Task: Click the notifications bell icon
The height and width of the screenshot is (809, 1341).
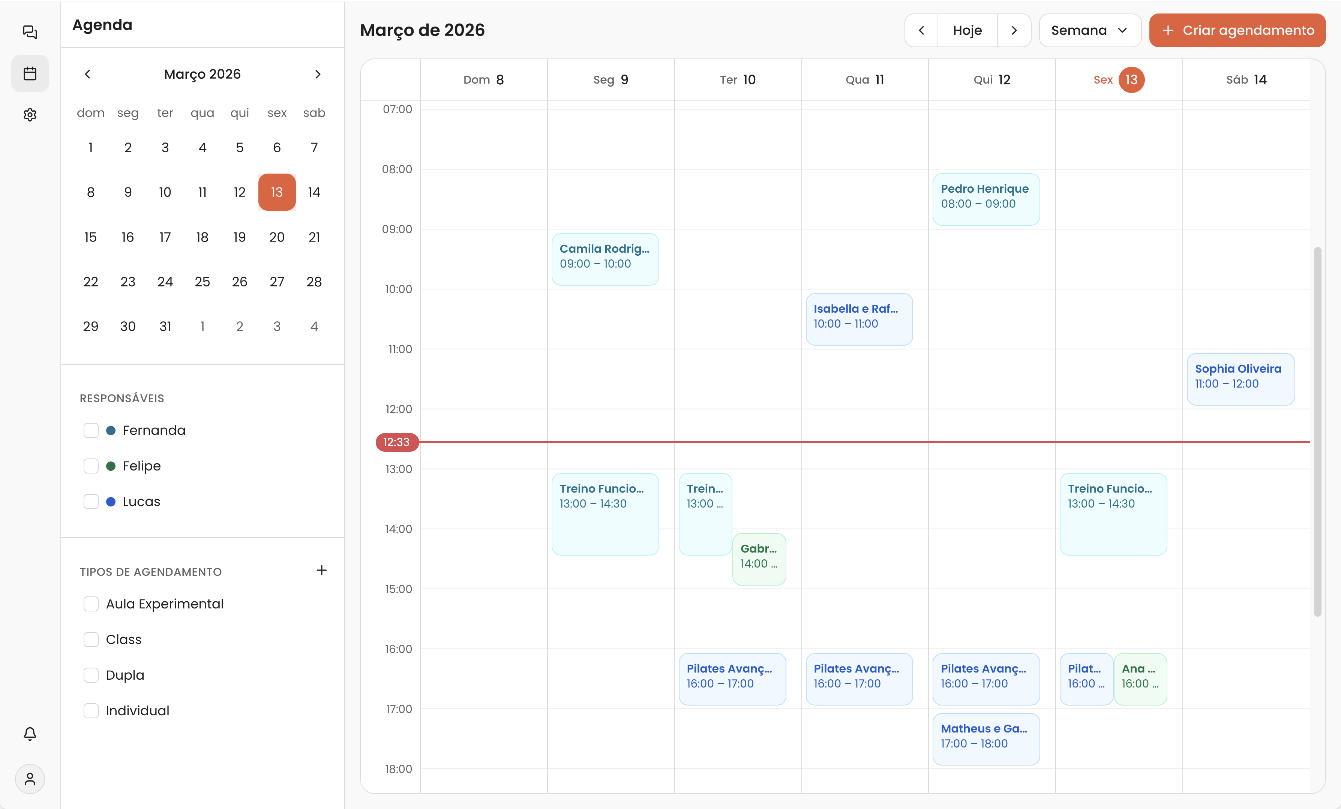Action: pos(30,734)
